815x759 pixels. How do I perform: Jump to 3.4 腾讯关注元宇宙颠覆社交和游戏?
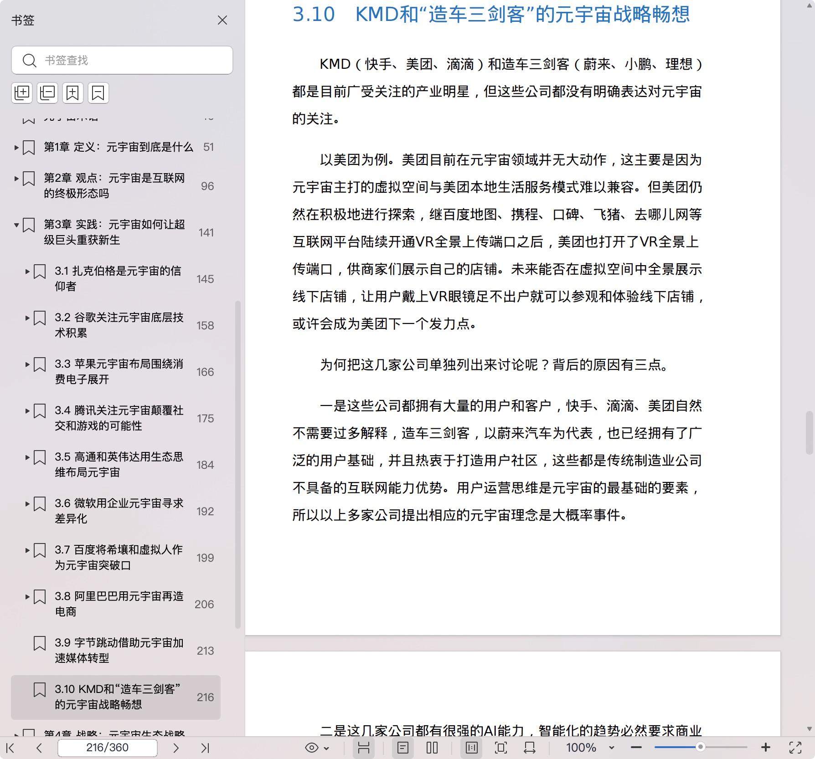pyautogui.click(x=119, y=418)
